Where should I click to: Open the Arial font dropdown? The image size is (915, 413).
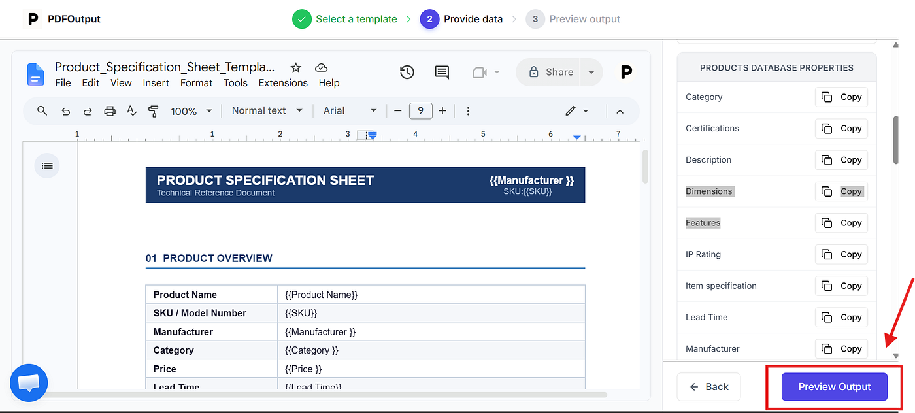350,111
